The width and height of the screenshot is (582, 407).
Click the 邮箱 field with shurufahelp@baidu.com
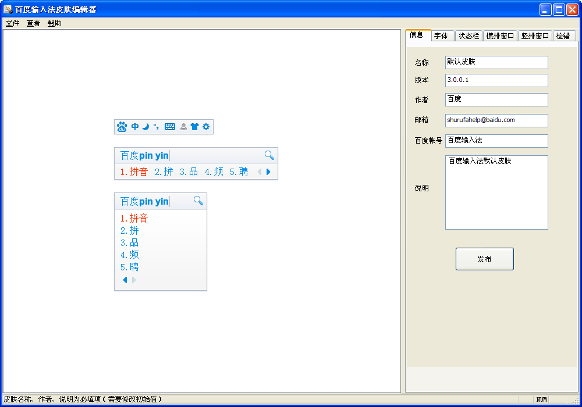point(496,120)
